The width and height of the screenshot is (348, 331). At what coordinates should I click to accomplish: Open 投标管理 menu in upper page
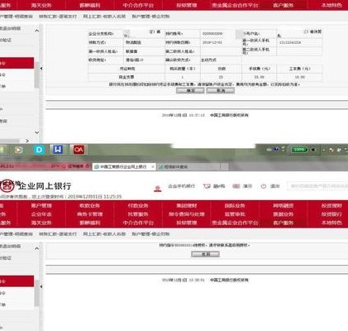(187, 5)
